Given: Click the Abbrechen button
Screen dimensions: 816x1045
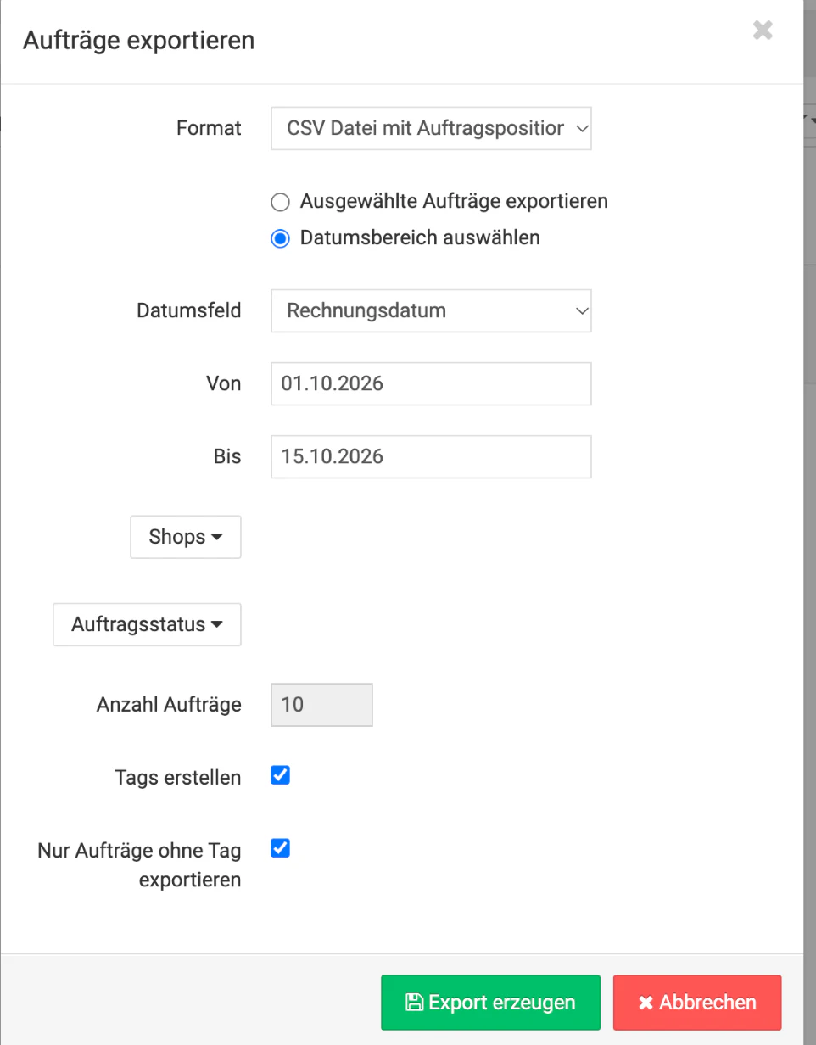Looking at the screenshot, I should click(697, 1003).
